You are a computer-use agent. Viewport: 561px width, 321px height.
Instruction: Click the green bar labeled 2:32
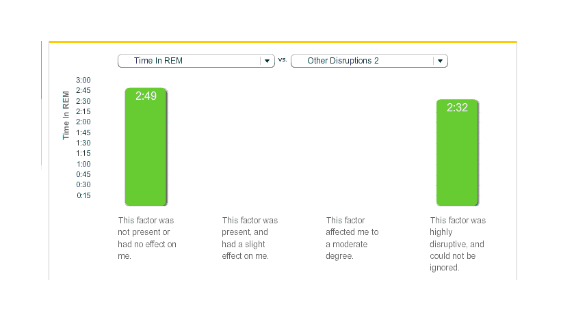click(x=457, y=152)
